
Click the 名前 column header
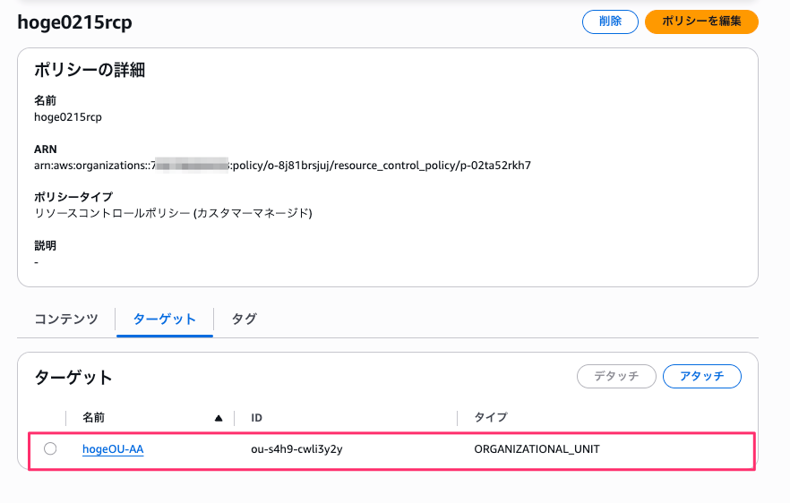tap(94, 418)
